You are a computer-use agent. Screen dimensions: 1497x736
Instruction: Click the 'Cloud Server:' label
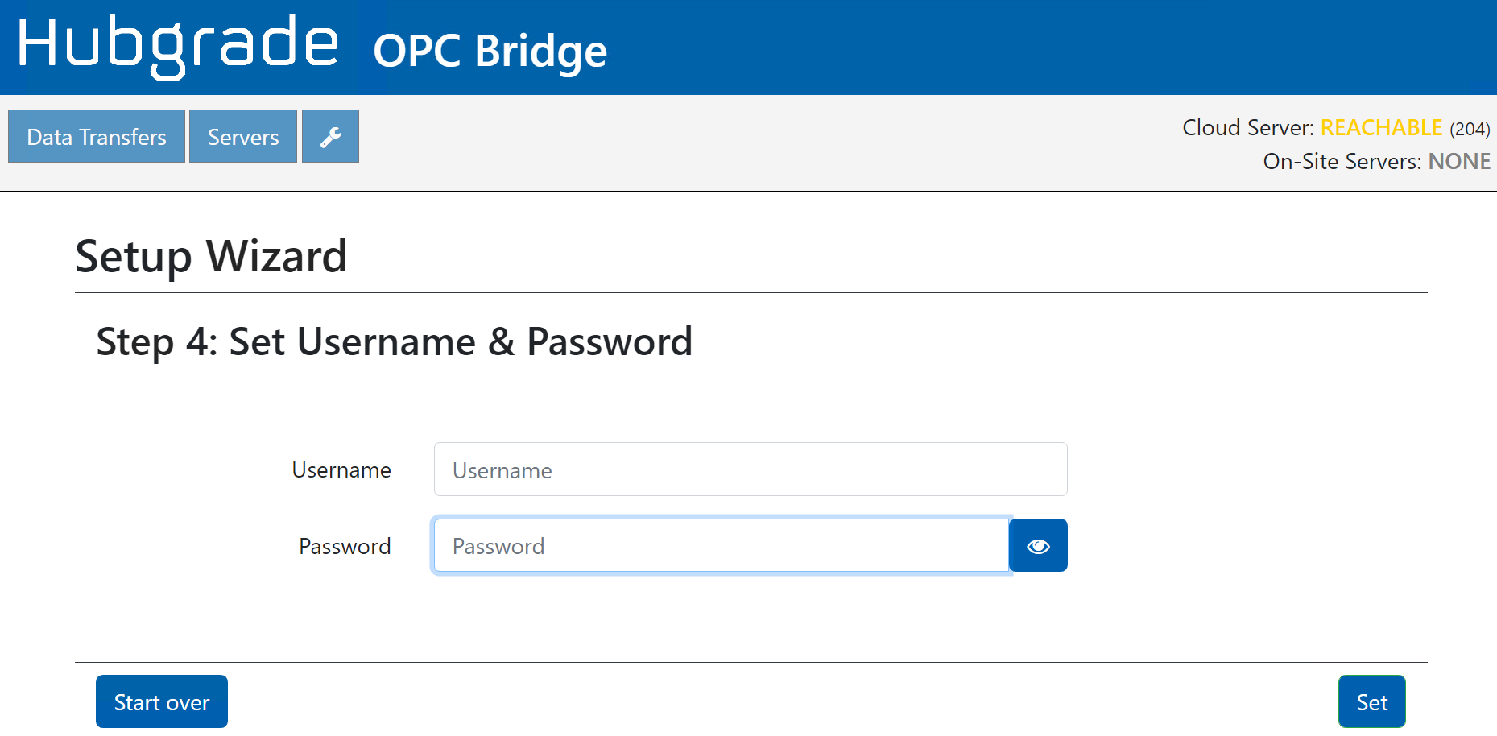click(1247, 128)
